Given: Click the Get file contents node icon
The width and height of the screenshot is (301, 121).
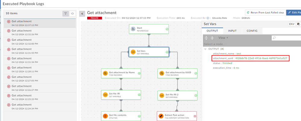Looking at the screenshot, I should (x=105, y=116).
